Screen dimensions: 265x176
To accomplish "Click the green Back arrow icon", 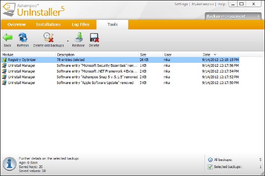I will (x=8, y=38).
